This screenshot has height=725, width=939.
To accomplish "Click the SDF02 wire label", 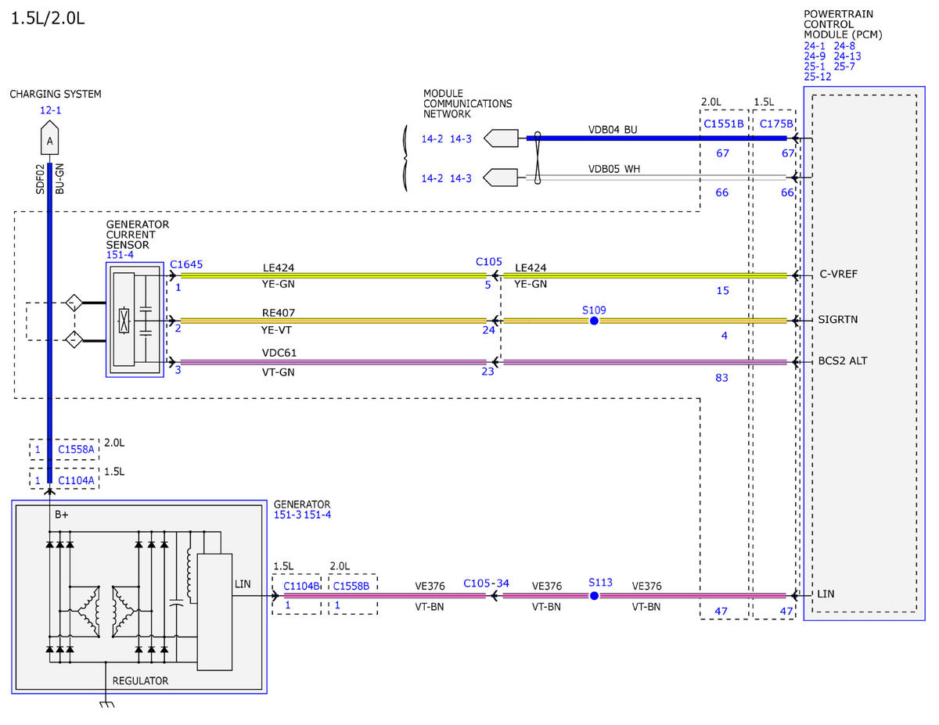I will coord(41,179).
